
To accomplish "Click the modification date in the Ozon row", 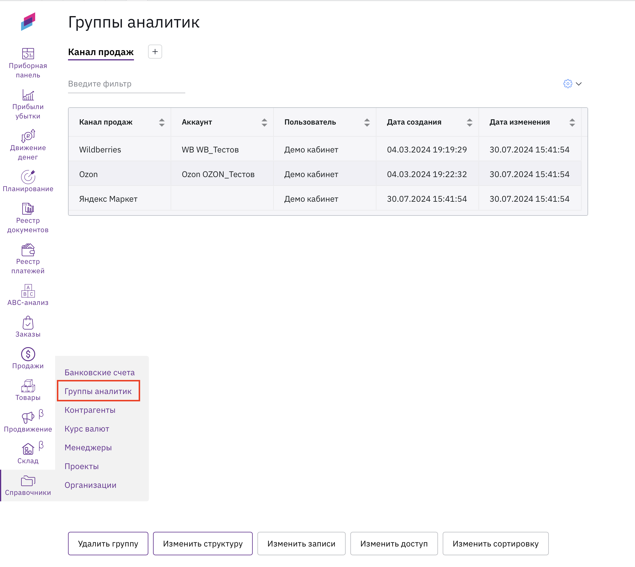I will [529, 174].
